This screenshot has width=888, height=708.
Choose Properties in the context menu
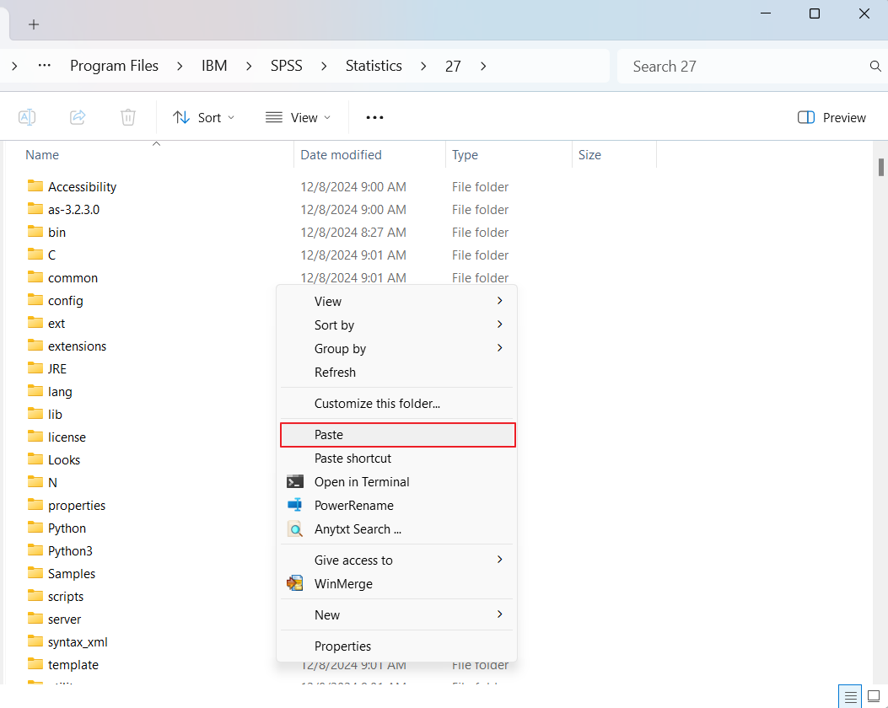343,646
